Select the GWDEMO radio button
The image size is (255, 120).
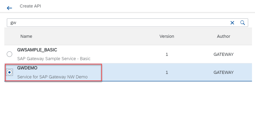pyautogui.click(x=9, y=72)
